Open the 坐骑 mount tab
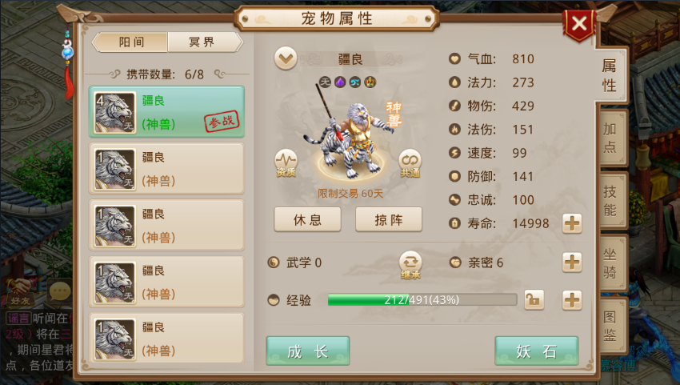Viewport: 680px width, 385px height. click(x=611, y=263)
